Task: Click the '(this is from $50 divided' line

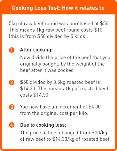Action: (49, 36)
